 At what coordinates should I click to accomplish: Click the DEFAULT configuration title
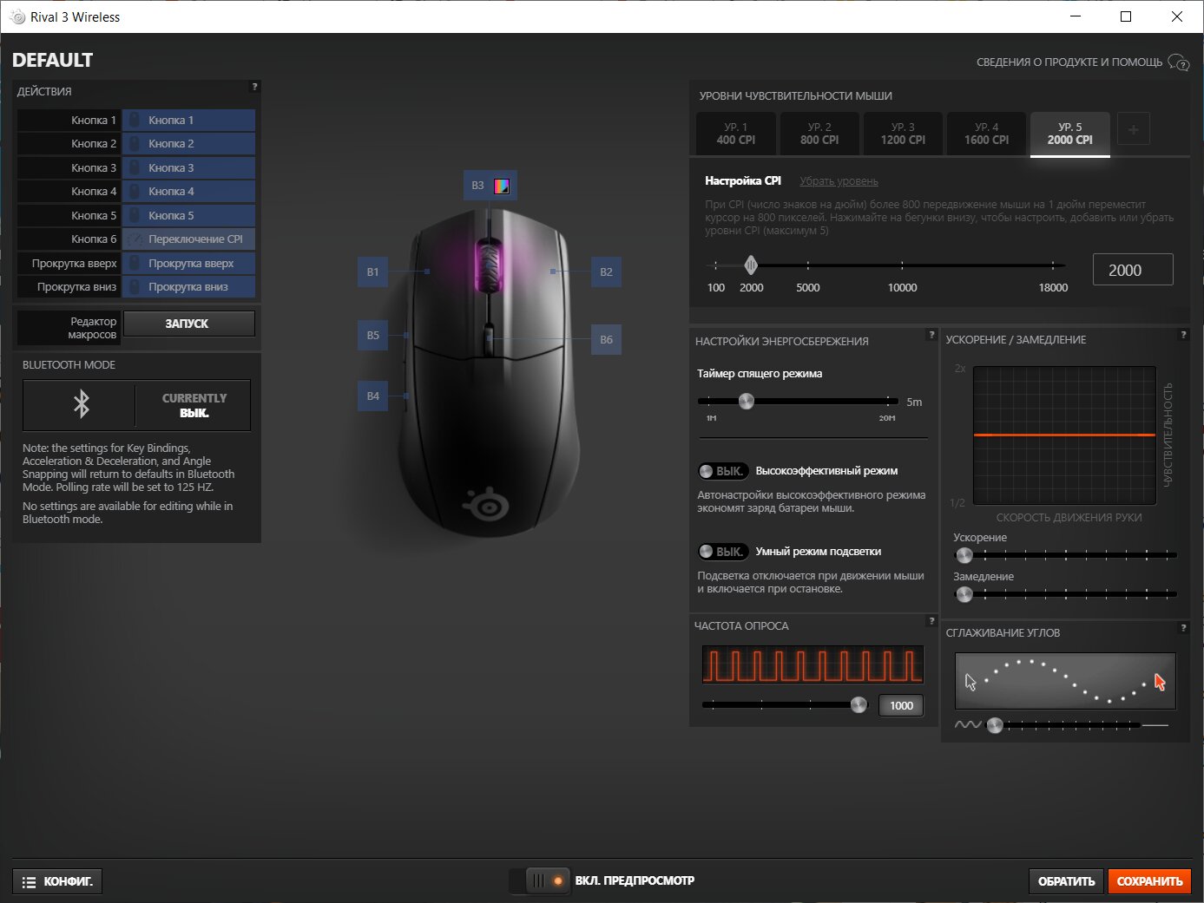52,60
